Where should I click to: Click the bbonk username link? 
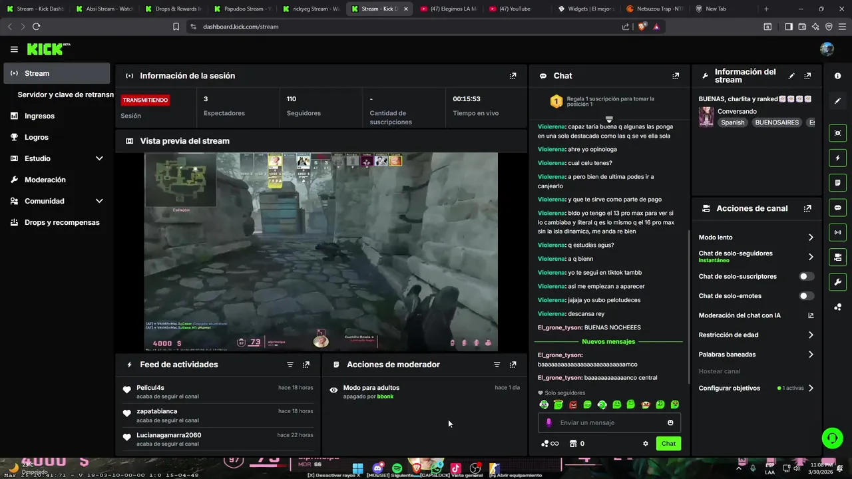tap(385, 397)
